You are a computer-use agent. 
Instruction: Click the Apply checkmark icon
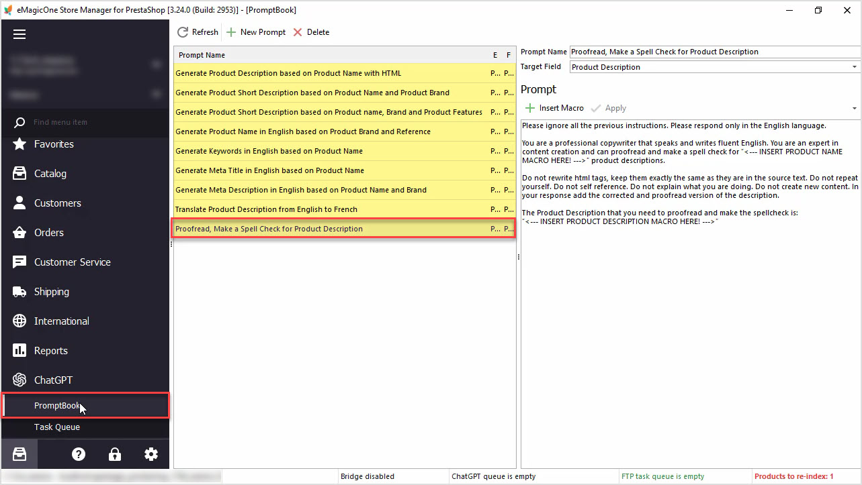click(596, 108)
